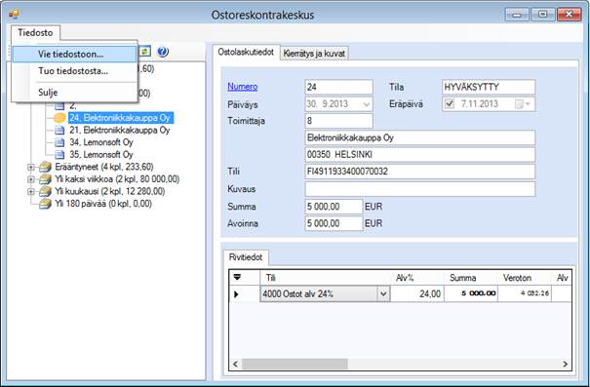The image size is (590, 387).
Task: Click the Yli kaksi viikkoa folder icon
Action: click(45, 179)
